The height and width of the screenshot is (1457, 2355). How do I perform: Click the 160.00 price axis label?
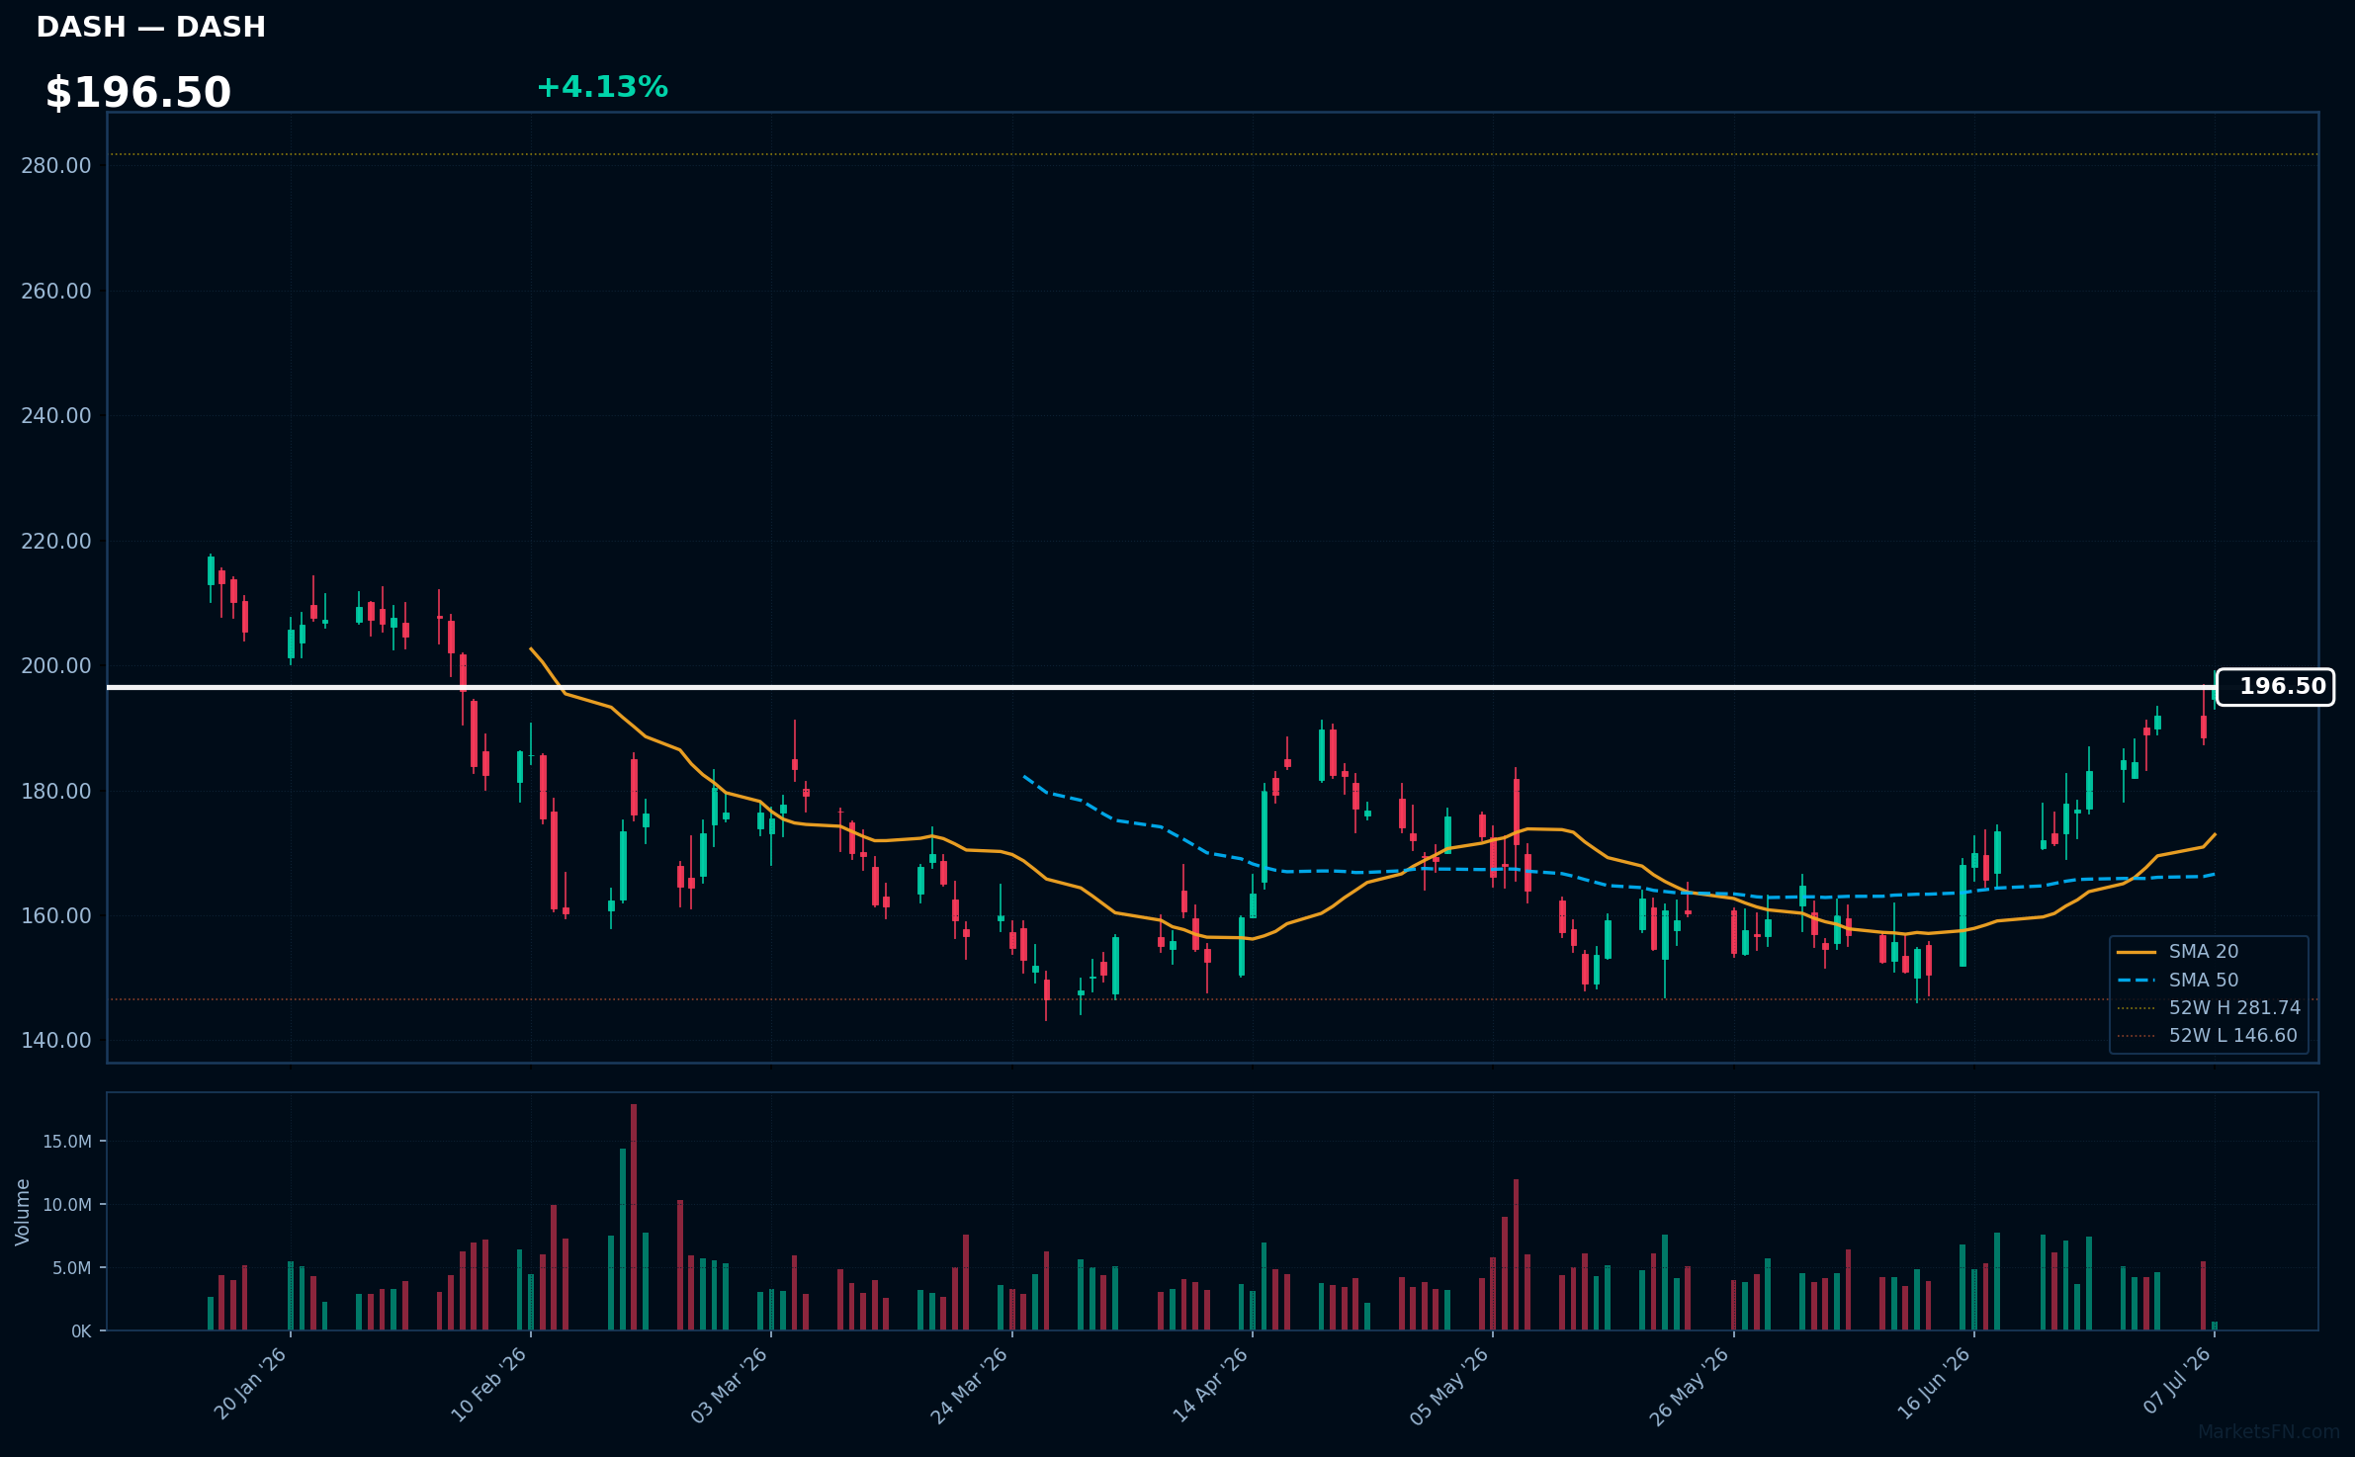(56, 916)
